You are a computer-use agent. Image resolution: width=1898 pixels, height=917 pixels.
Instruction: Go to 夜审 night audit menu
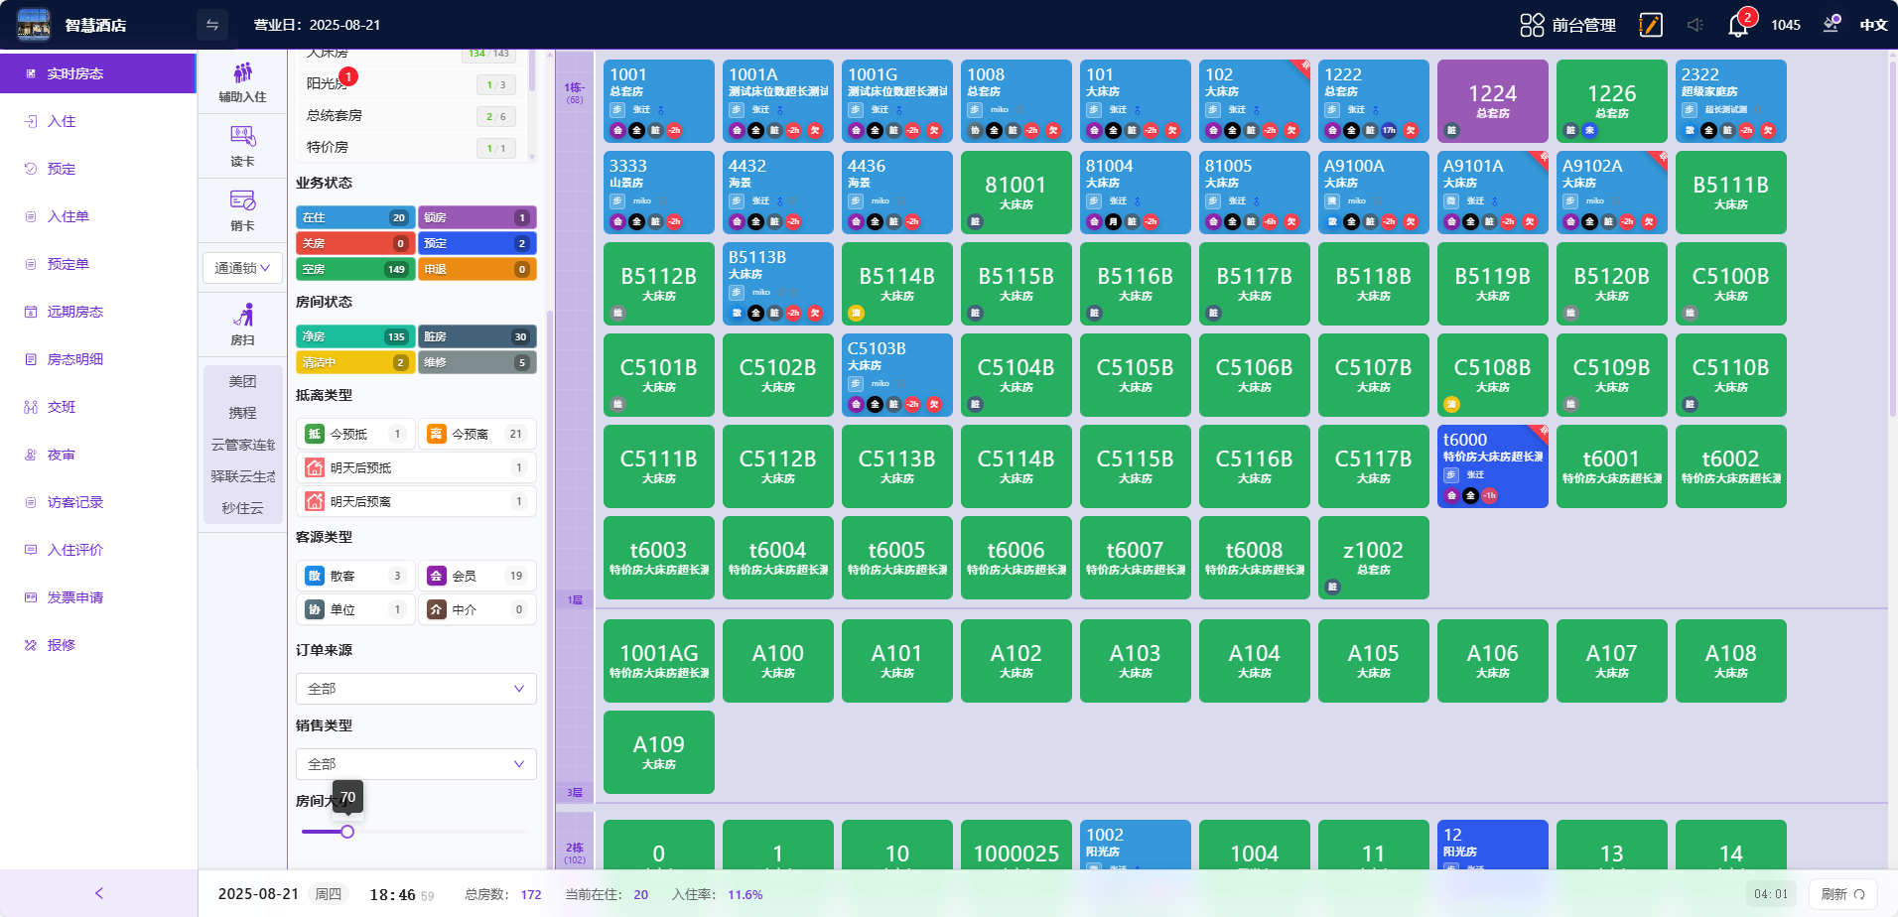pyautogui.click(x=62, y=455)
